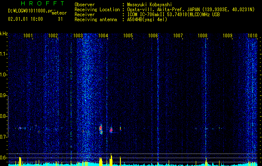
Task: Click the 1003 time marker
Action: [78, 35]
